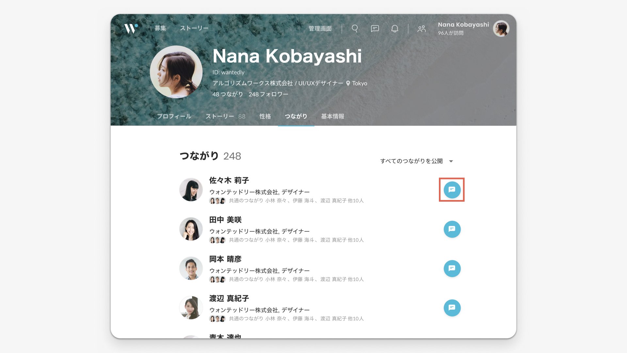Message 佐々木 莉子 via chat button
Image resolution: width=627 pixels, height=353 pixels.
pos(452,190)
